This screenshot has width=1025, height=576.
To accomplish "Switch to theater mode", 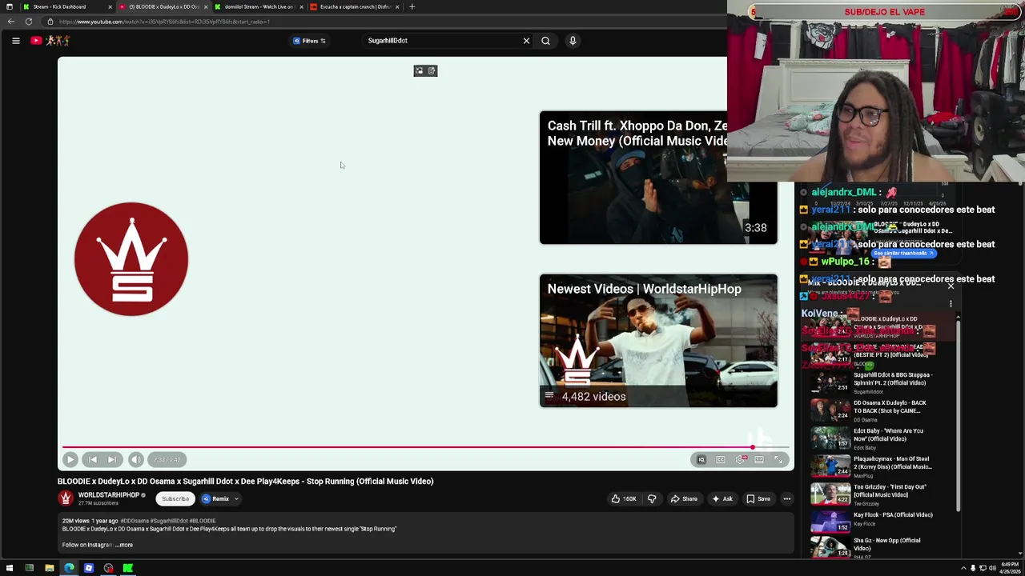I will coord(759,459).
